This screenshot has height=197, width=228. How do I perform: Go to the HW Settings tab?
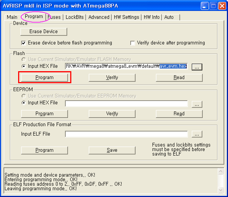(x=126, y=17)
